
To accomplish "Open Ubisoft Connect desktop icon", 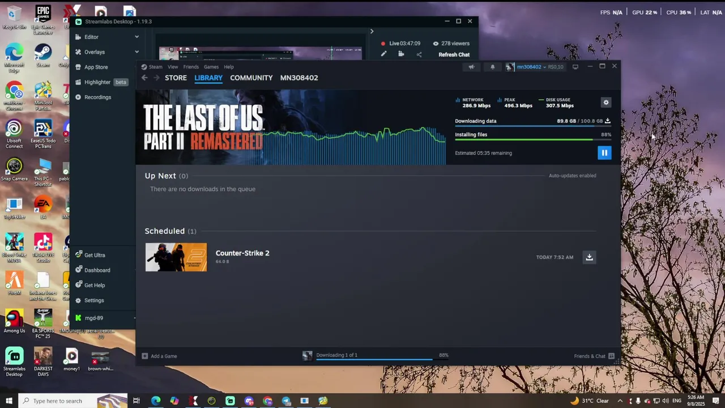I will click(14, 135).
